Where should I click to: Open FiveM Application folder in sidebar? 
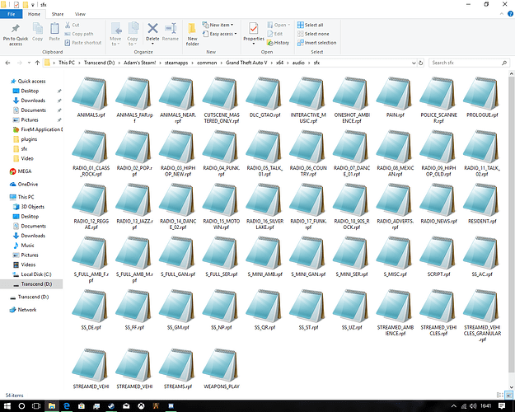pos(37,129)
